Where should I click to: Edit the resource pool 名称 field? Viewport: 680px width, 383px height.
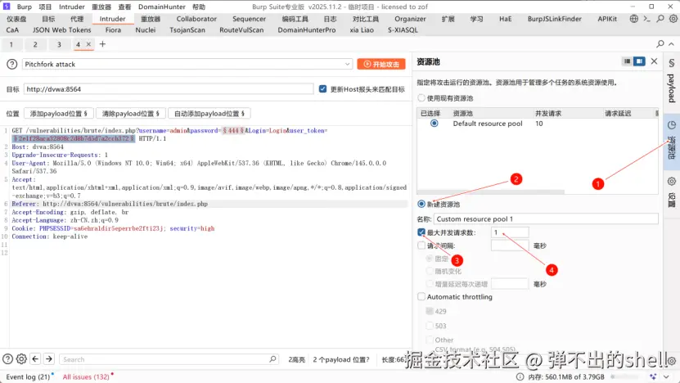point(546,219)
